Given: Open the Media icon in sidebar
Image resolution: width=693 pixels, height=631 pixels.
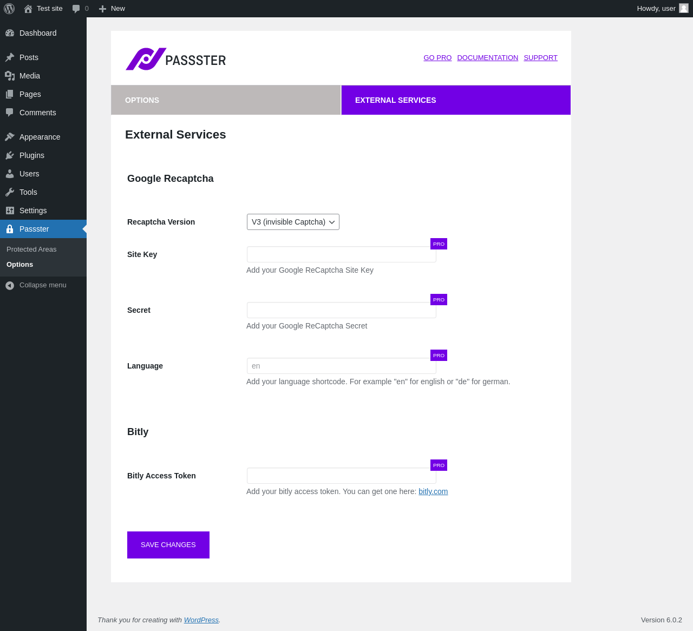Looking at the screenshot, I should [10, 76].
